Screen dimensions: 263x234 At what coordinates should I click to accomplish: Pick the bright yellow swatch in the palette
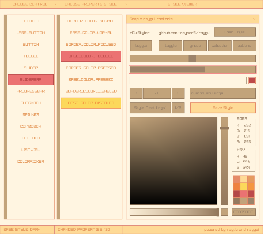pos(244,186)
